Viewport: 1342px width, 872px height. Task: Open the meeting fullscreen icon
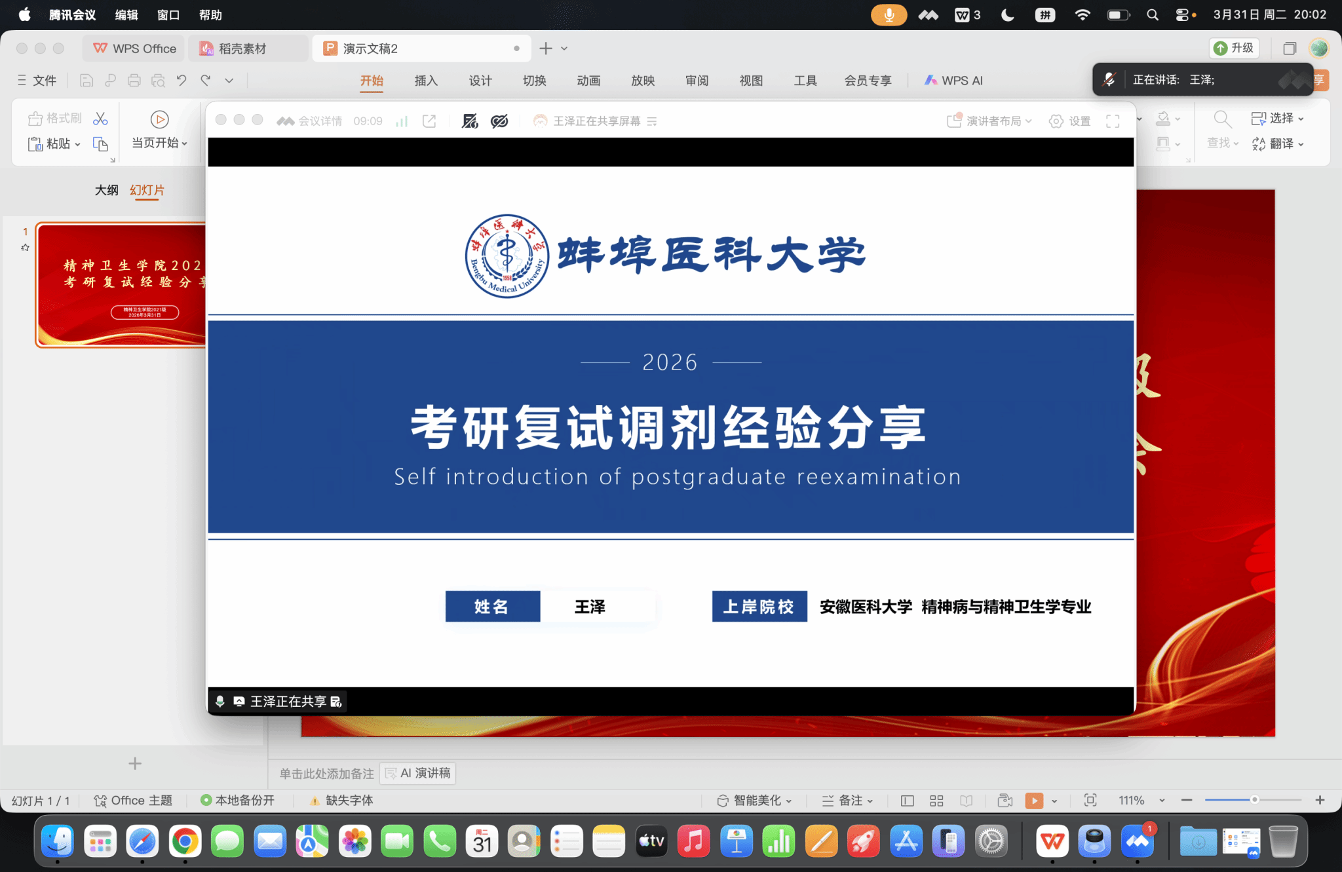click(x=1113, y=121)
